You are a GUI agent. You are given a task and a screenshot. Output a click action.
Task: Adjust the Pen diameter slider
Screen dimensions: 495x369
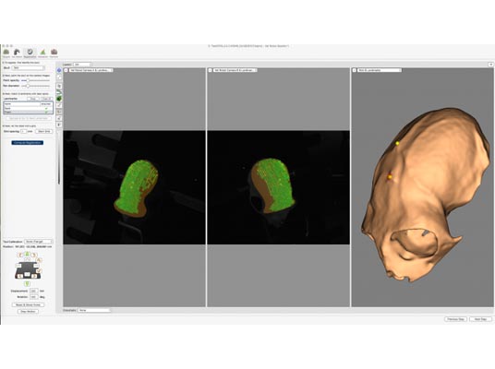click(x=35, y=86)
